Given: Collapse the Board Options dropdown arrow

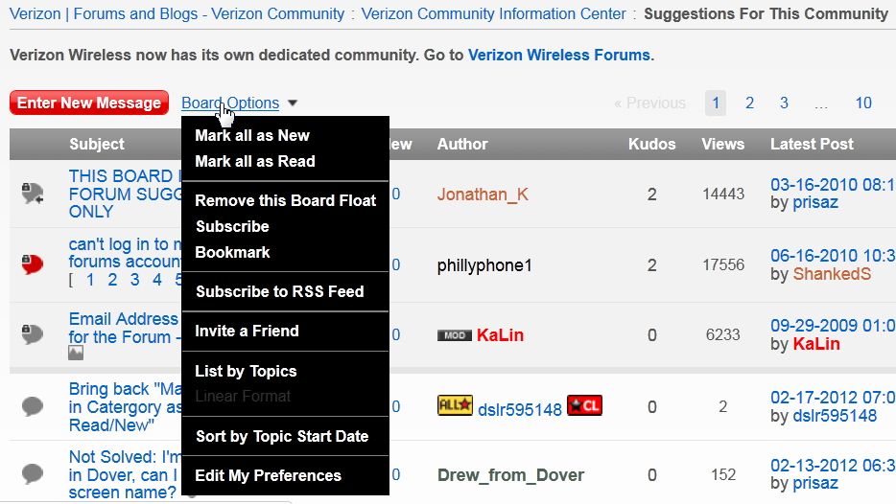Looking at the screenshot, I should click(293, 103).
